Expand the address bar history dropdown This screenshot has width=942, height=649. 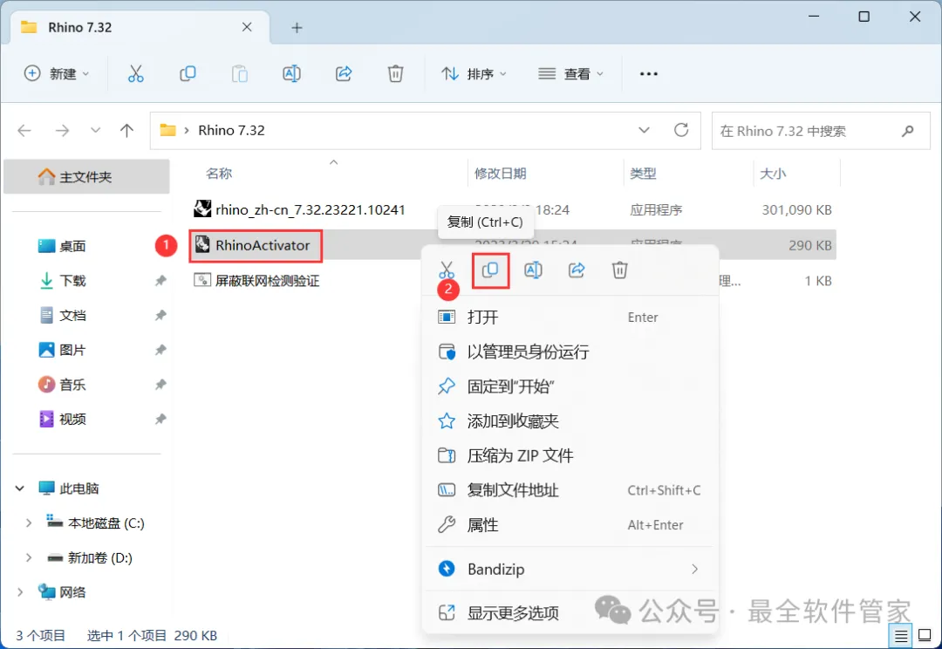pyautogui.click(x=644, y=130)
